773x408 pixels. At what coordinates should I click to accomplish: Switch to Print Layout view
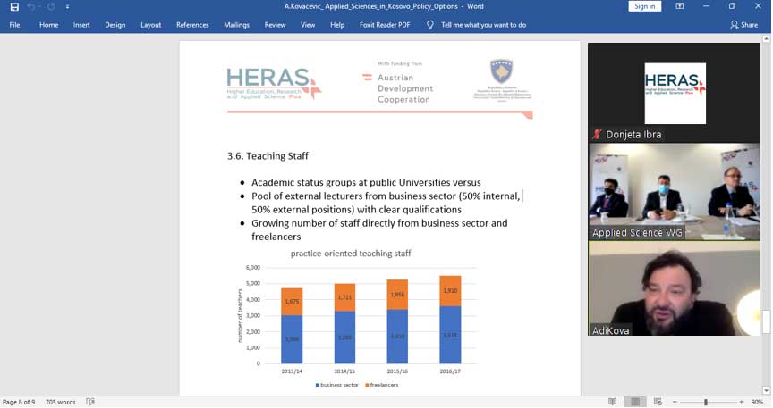pyautogui.click(x=635, y=402)
